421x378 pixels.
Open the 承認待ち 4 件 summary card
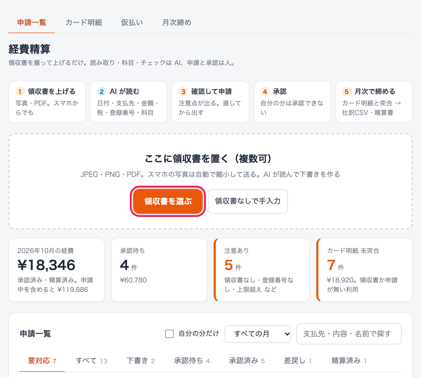click(159, 270)
